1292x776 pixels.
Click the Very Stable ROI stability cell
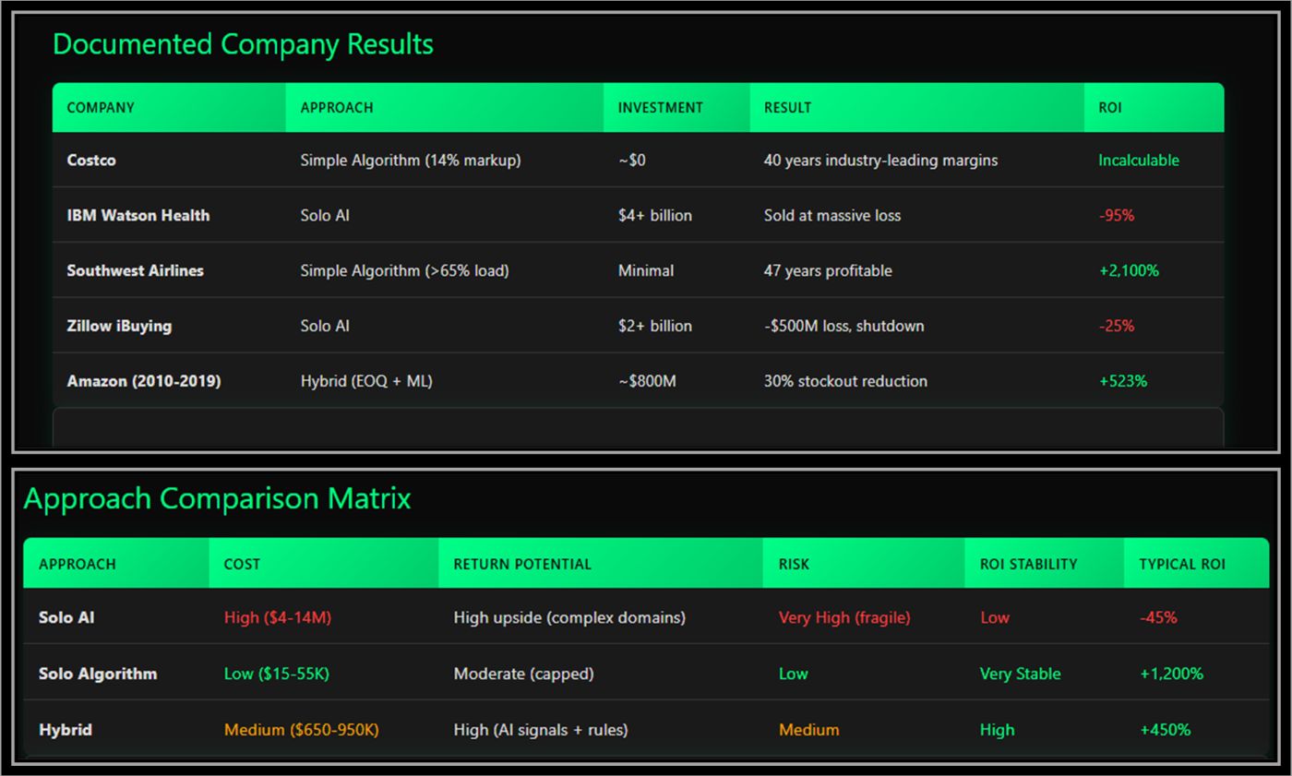1019,674
